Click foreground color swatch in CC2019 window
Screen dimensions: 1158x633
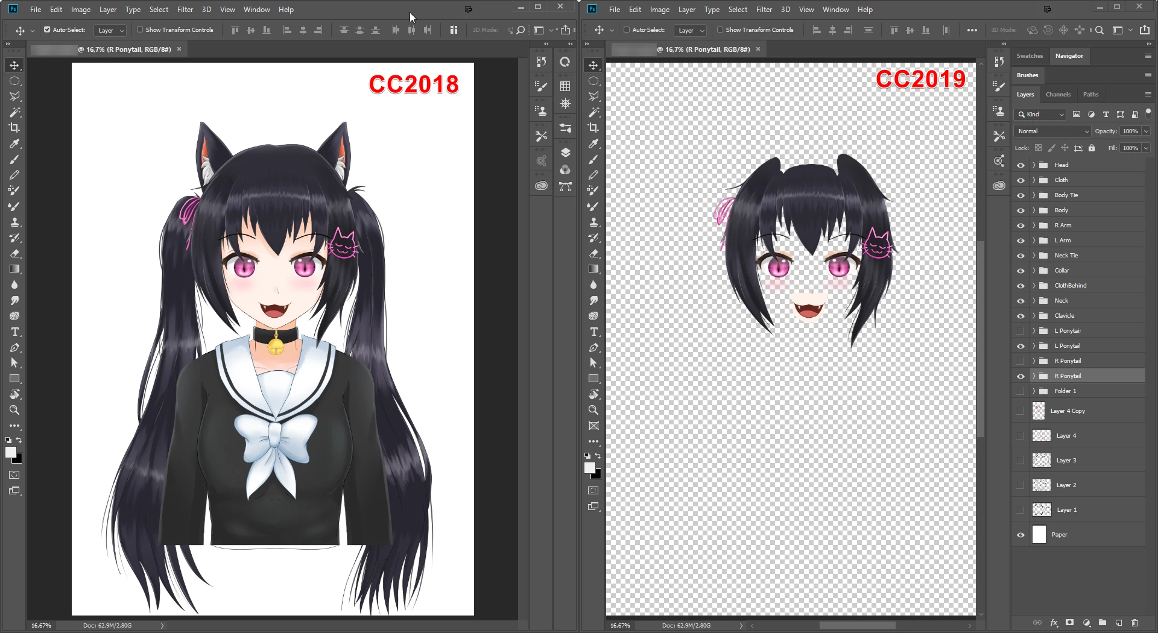[x=589, y=468]
